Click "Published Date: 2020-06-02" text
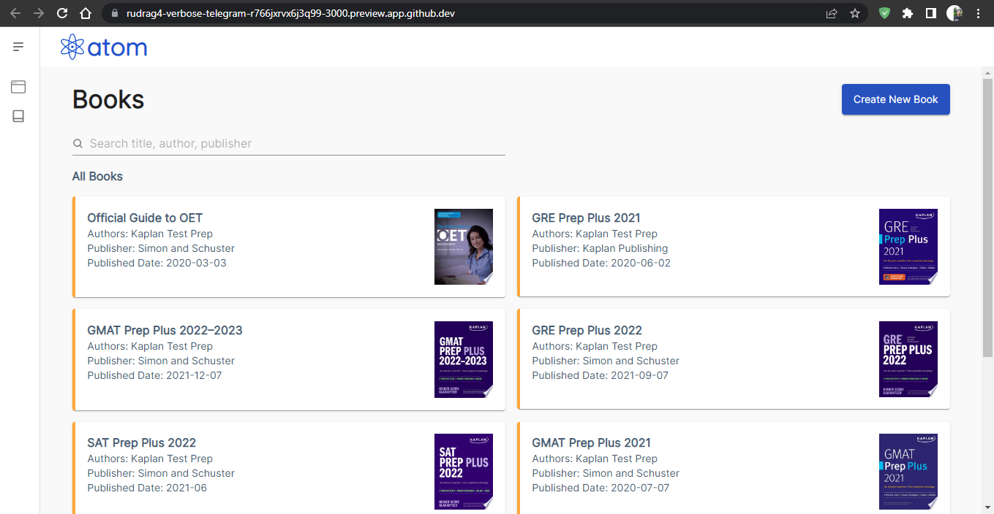 (x=601, y=263)
